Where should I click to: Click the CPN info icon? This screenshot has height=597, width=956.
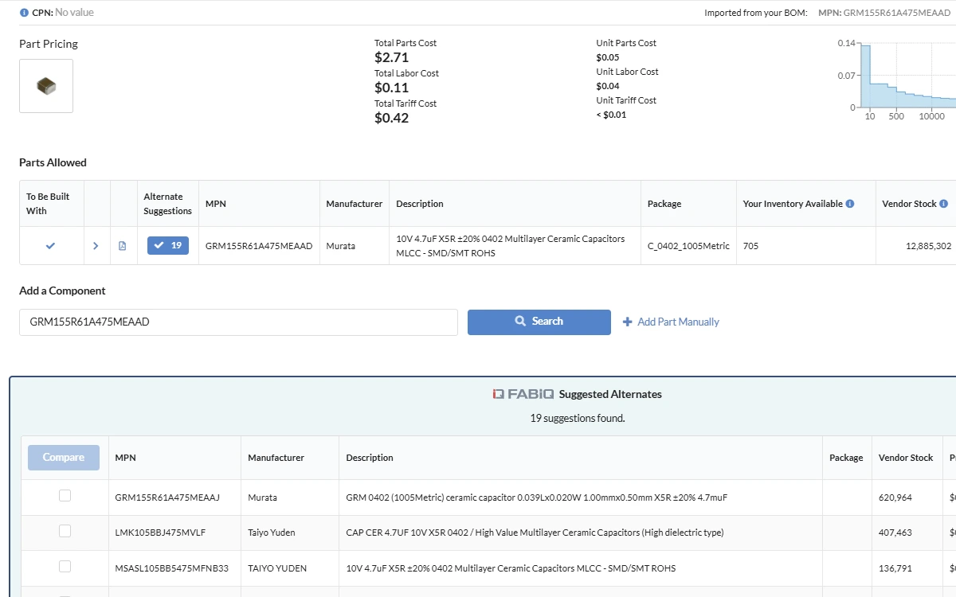tap(24, 13)
